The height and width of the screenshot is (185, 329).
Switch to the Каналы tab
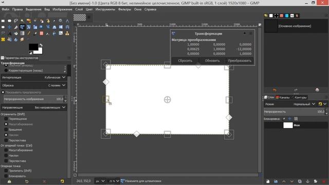pyautogui.click(x=283, y=97)
